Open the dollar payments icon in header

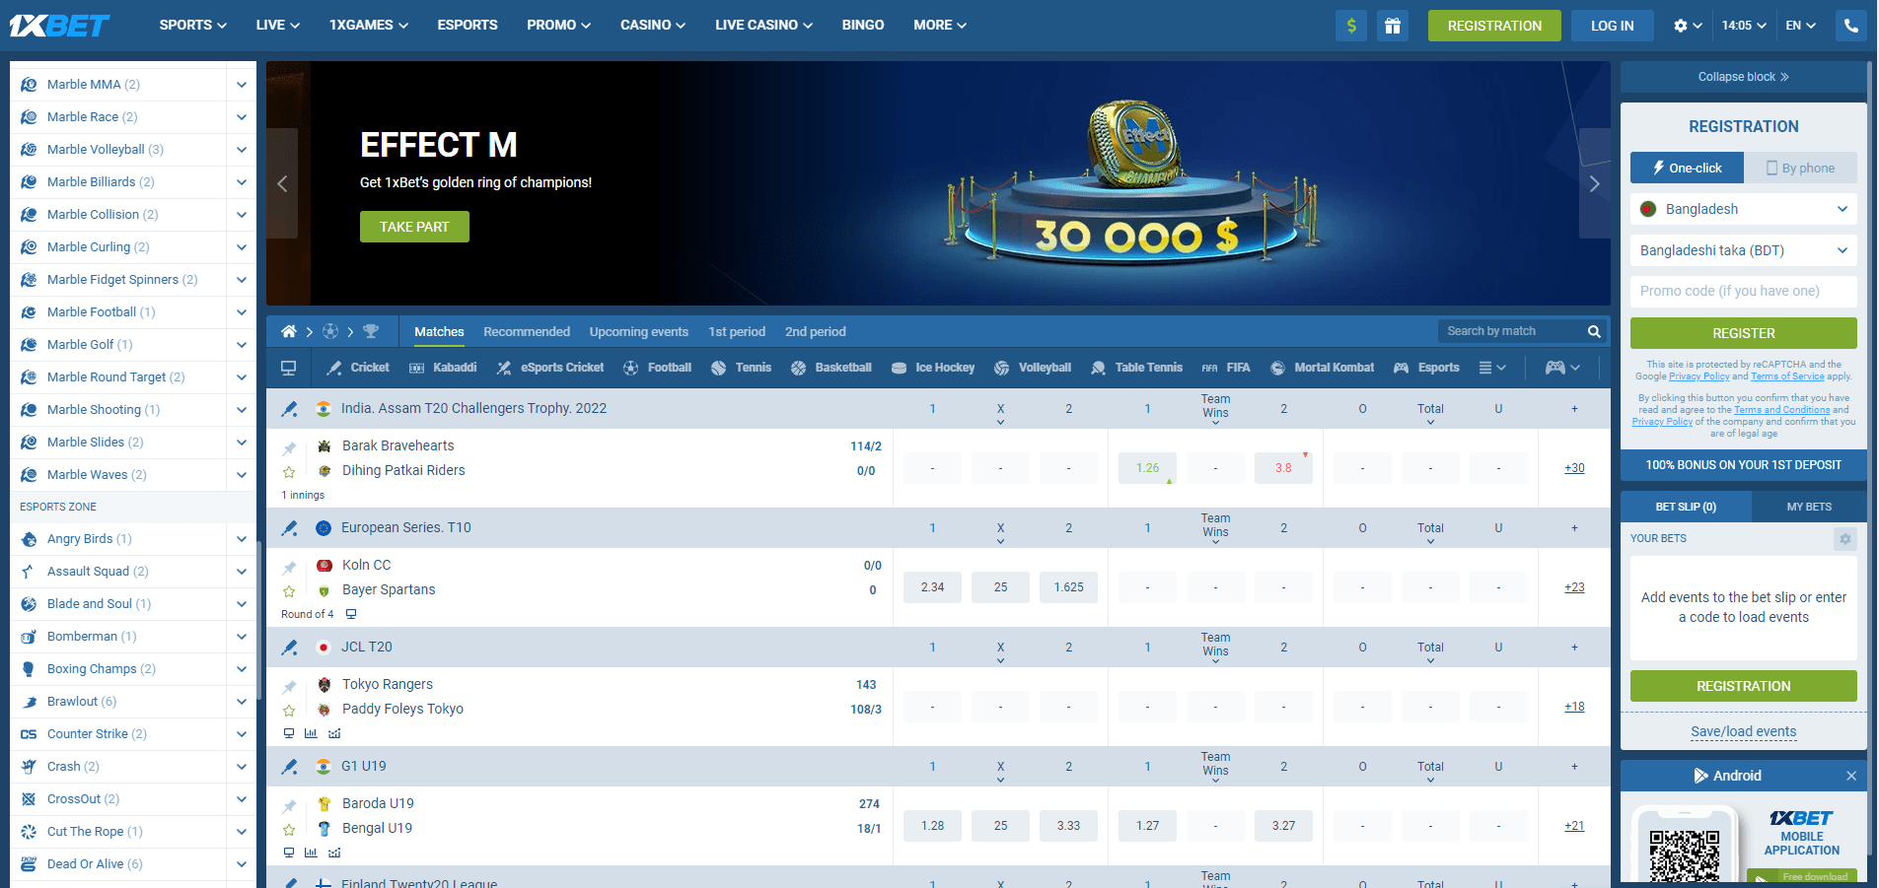coord(1351,26)
